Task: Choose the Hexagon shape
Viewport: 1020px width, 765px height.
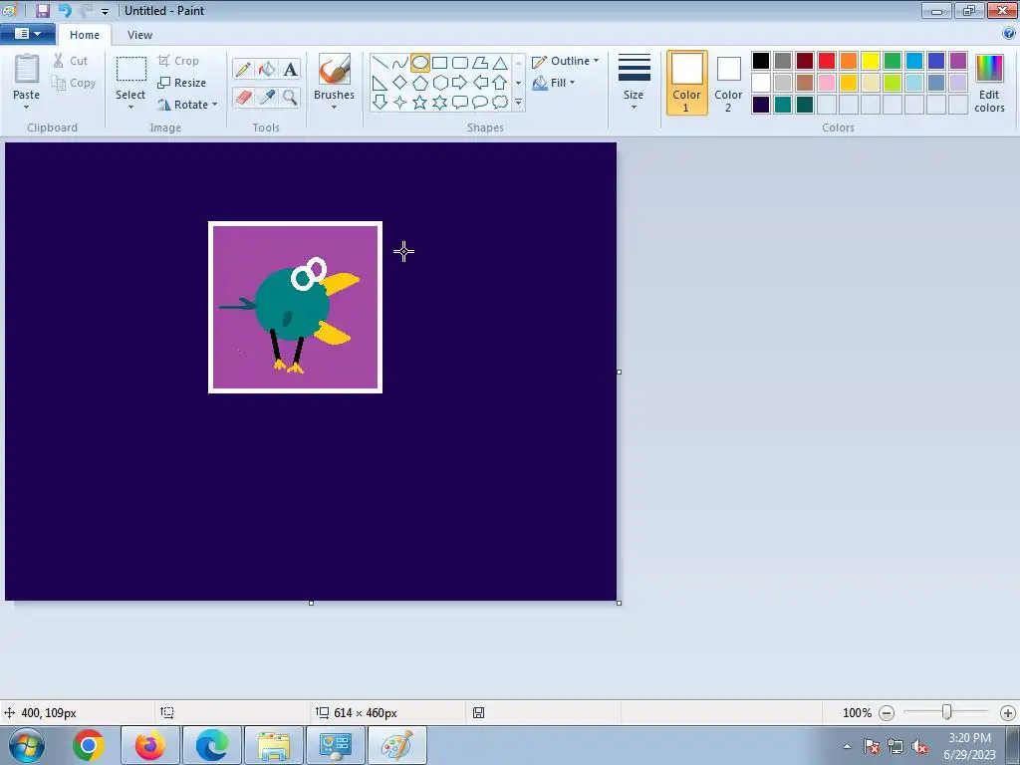Action: [439, 83]
